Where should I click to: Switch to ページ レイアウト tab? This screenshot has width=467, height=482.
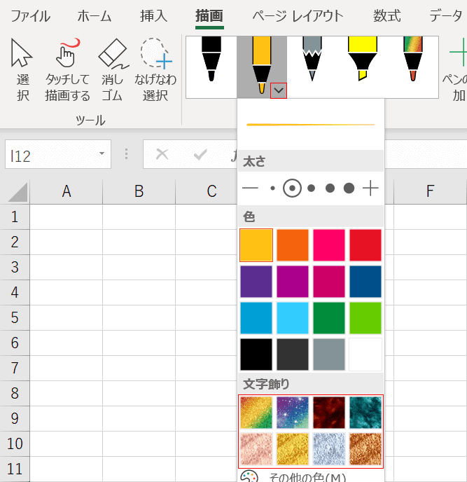(298, 15)
